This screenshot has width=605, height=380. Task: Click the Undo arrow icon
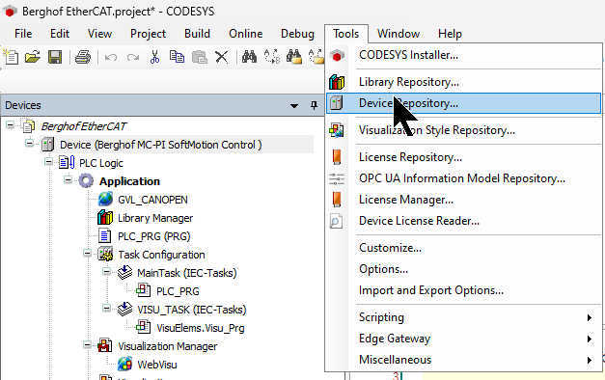[111, 58]
